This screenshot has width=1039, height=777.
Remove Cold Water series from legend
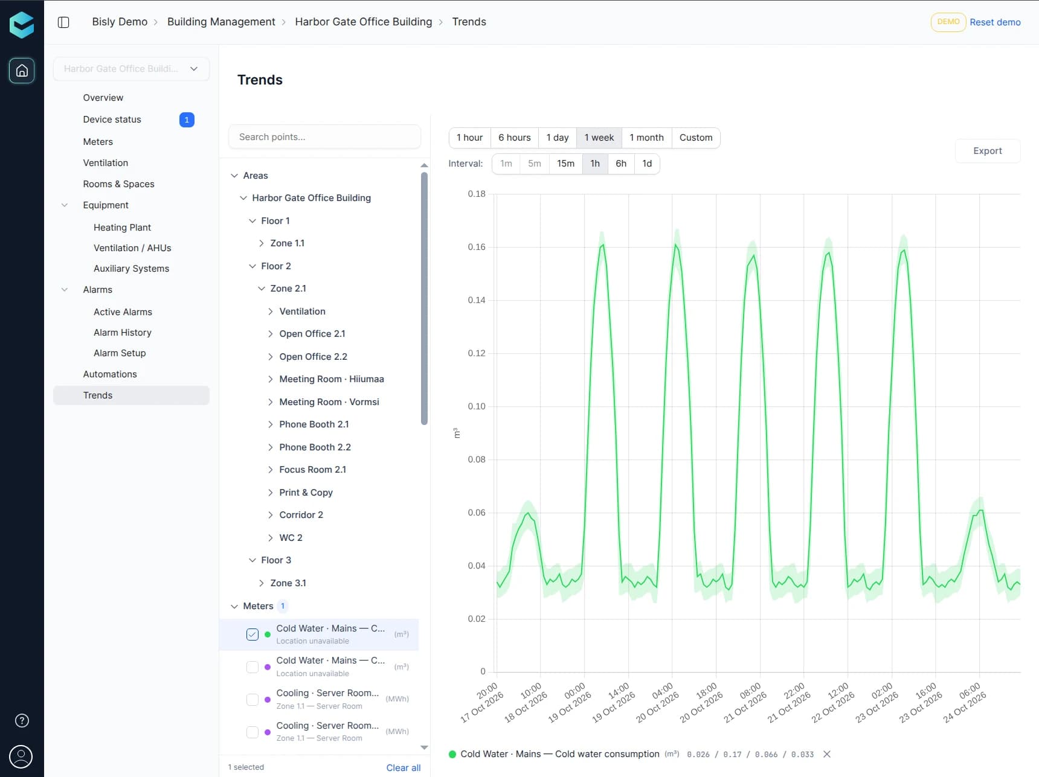pyautogui.click(x=827, y=754)
